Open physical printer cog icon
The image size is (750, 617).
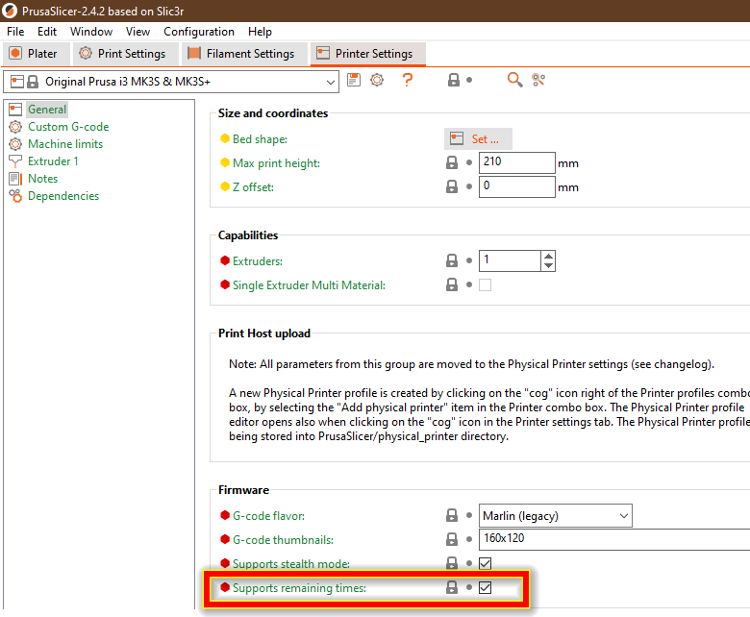coord(377,80)
